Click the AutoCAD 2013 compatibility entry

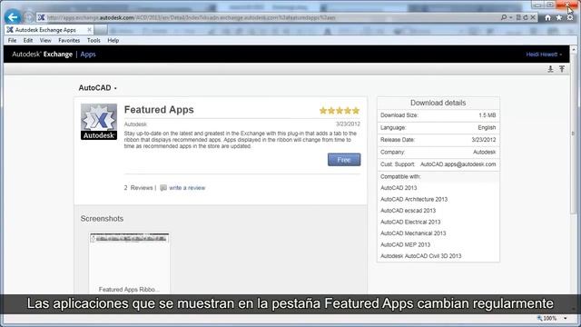coord(399,188)
